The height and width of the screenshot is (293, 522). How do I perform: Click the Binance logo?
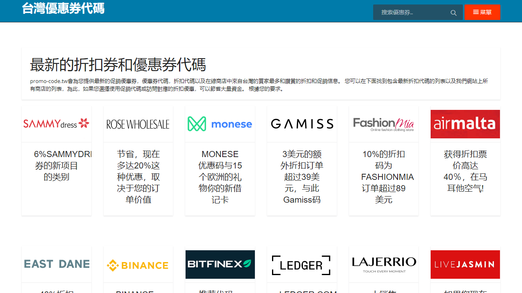pos(138,265)
